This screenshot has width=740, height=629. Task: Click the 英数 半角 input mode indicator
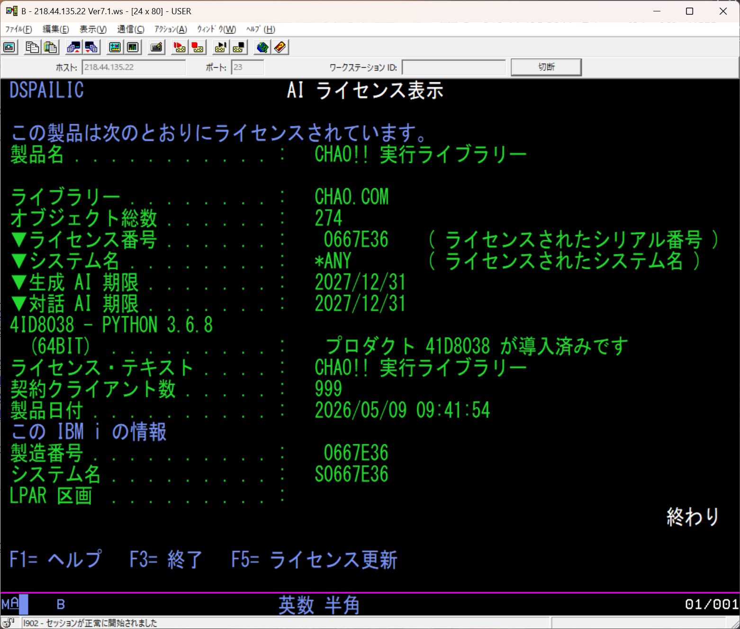(319, 605)
